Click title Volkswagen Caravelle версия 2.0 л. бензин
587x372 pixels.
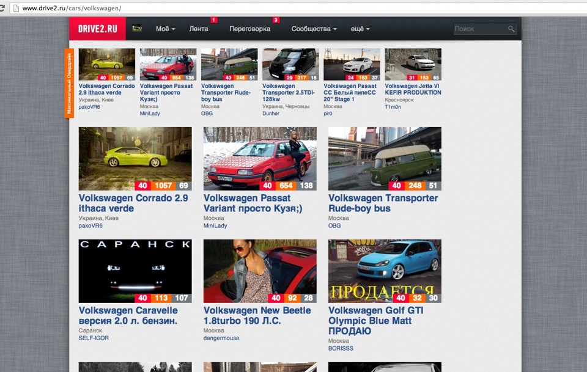coord(128,316)
